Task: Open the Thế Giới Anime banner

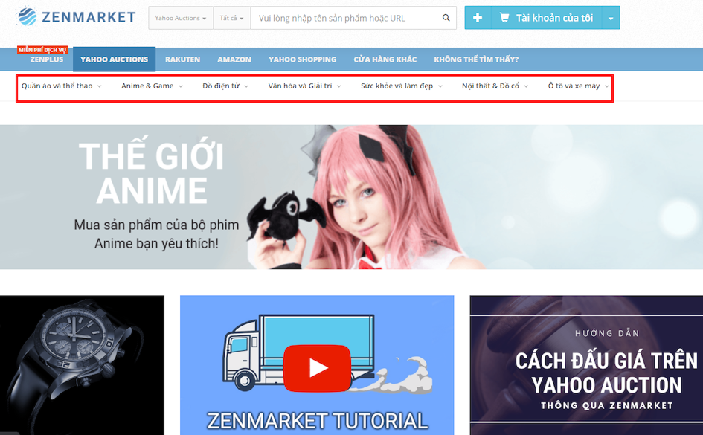Action: (x=351, y=197)
